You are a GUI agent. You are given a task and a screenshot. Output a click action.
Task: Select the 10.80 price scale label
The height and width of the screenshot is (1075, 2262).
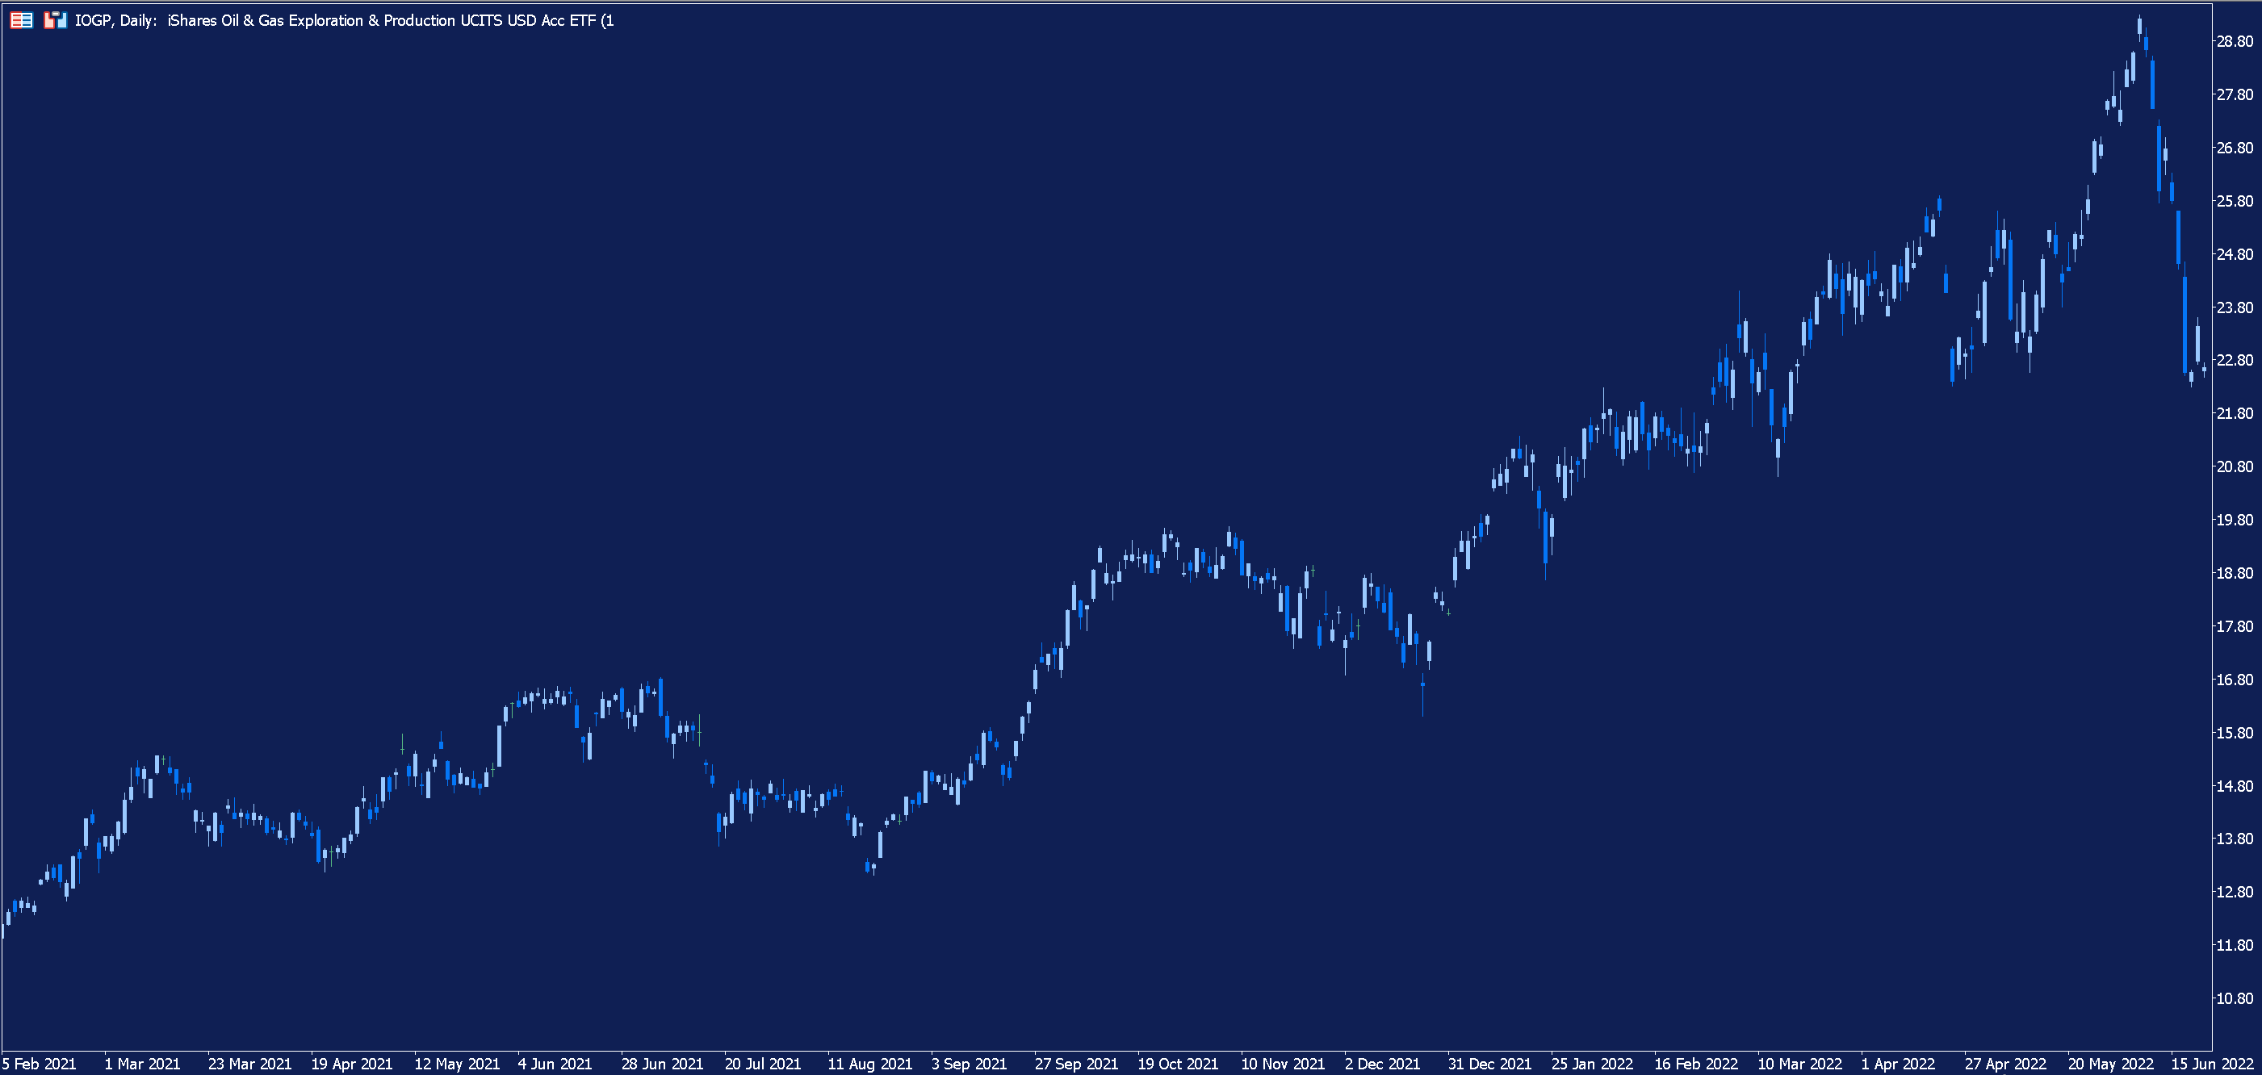[x=2235, y=998]
